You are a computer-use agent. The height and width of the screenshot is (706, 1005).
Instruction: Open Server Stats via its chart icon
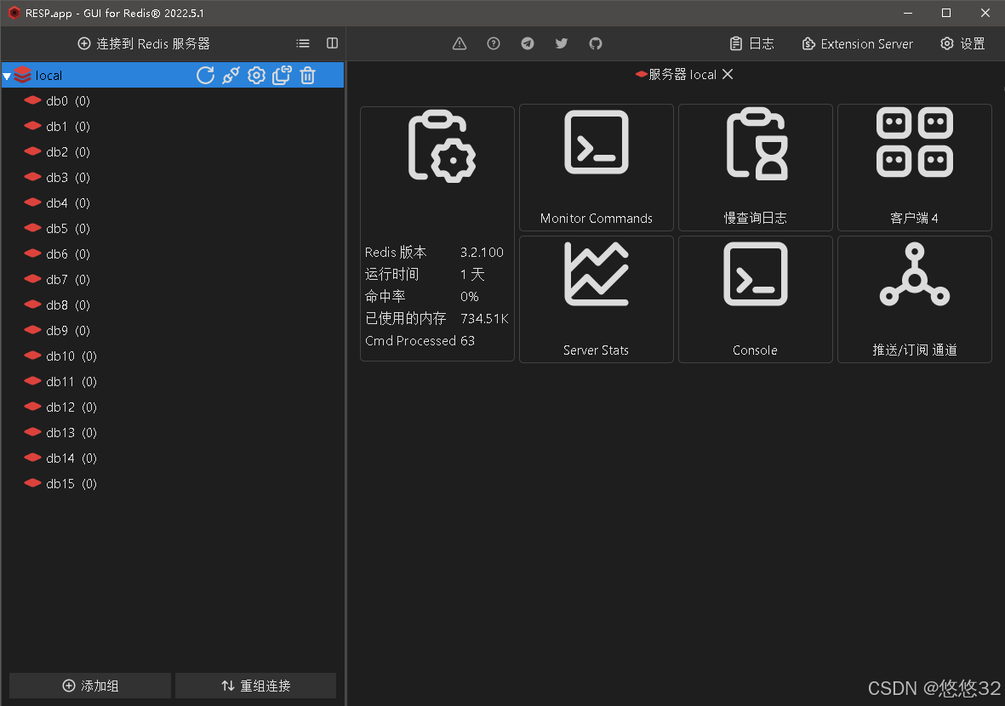(596, 274)
